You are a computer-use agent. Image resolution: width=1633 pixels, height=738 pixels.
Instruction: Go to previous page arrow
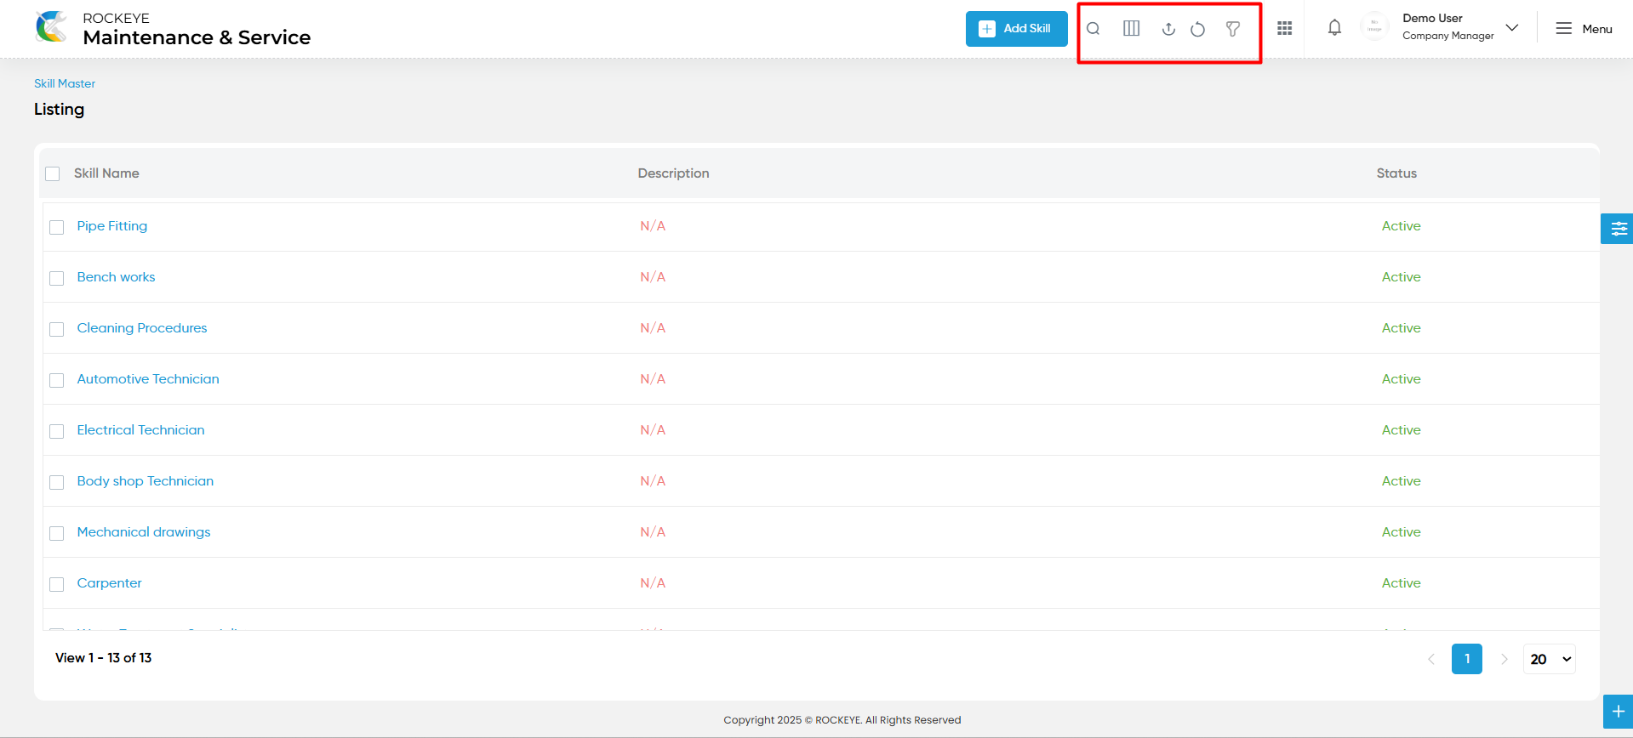(x=1431, y=659)
